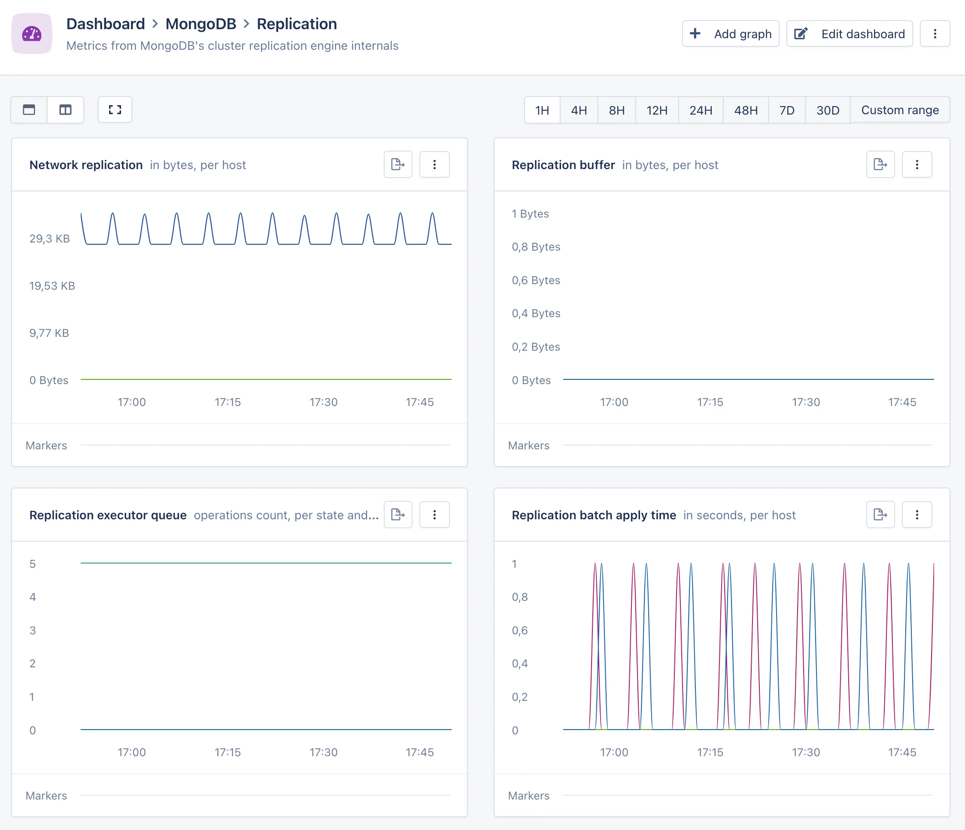The height and width of the screenshot is (830, 965).
Task: Click the Replication batch apply time title
Action: point(594,515)
